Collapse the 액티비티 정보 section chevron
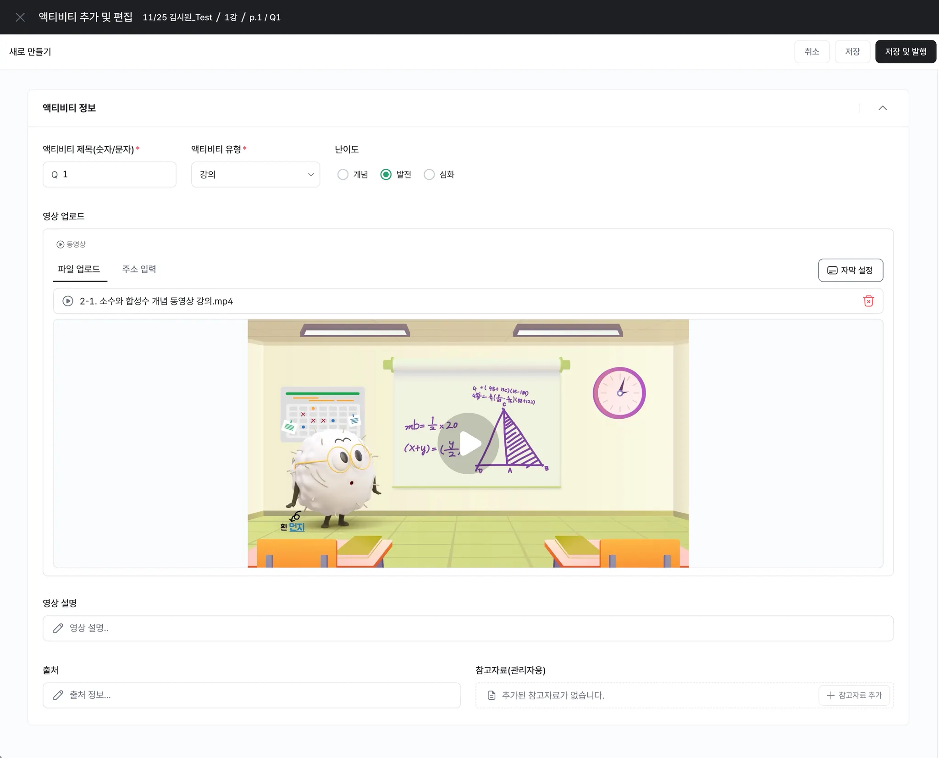The width and height of the screenshot is (939, 758). pyautogui.click(x=882, y=108)
